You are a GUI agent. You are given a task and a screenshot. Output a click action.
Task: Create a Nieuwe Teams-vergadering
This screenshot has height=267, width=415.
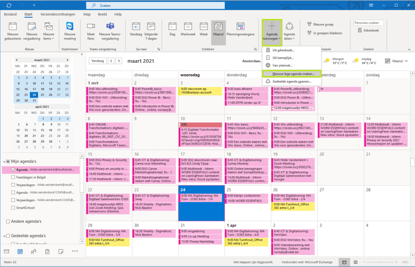110,31
